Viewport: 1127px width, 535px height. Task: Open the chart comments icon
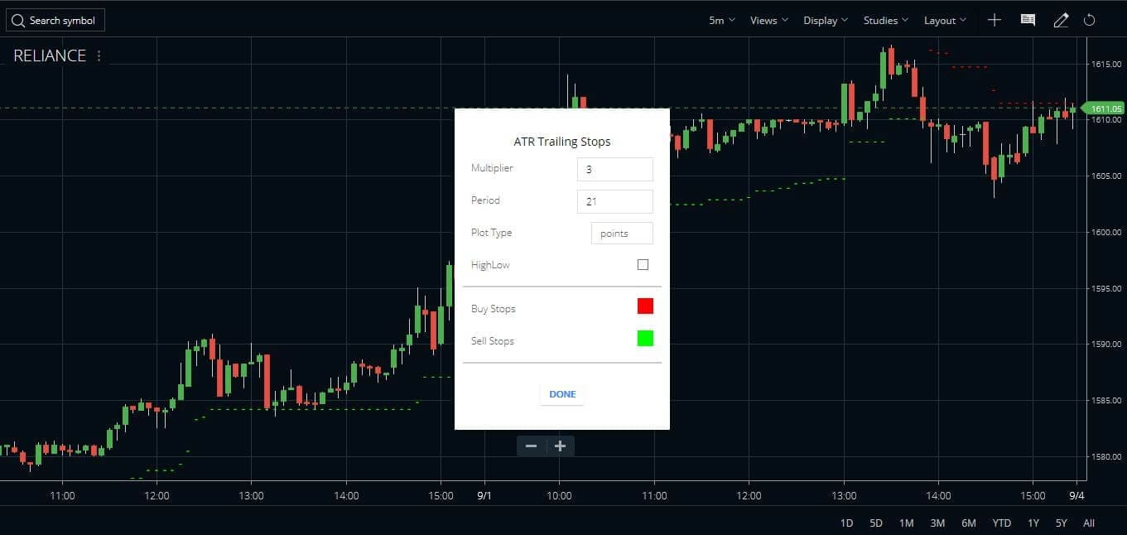tap(1027, 20)
